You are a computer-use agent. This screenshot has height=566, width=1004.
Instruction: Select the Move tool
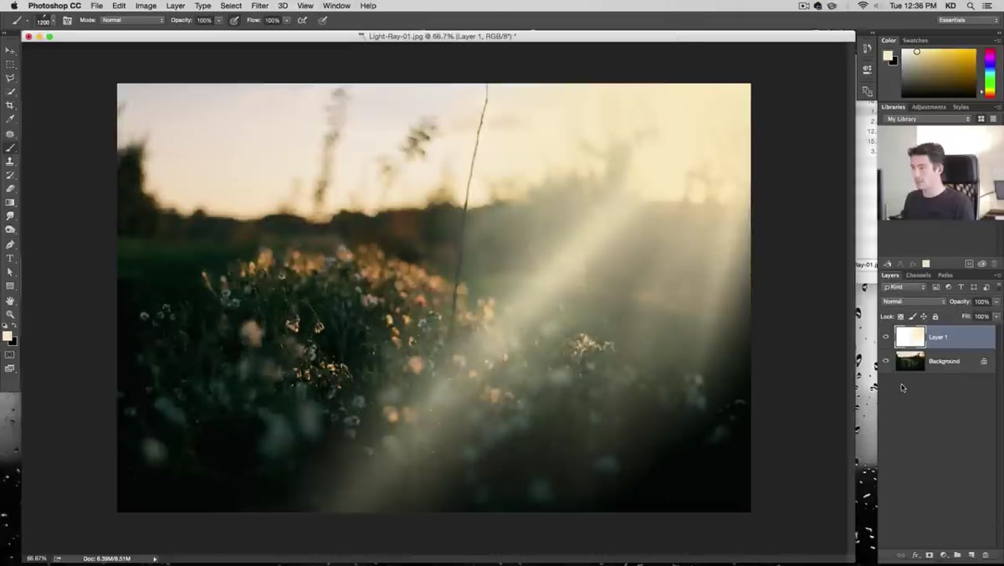[x=10, y=51]
